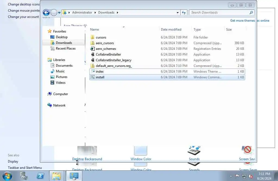278x181 pixels.
Task: Show hidden tray icons arrow
Action: pos(231,176)
